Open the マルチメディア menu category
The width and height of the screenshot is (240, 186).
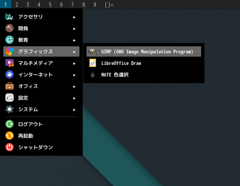point(41,63)
